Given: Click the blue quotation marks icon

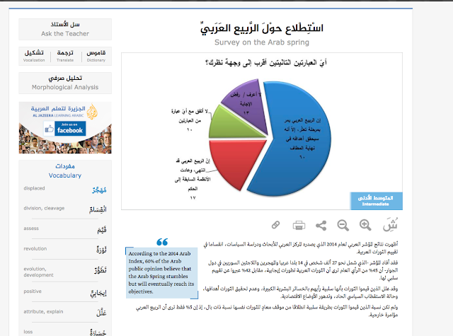Looking at the screenshot, I should click(x=162, y=242).
